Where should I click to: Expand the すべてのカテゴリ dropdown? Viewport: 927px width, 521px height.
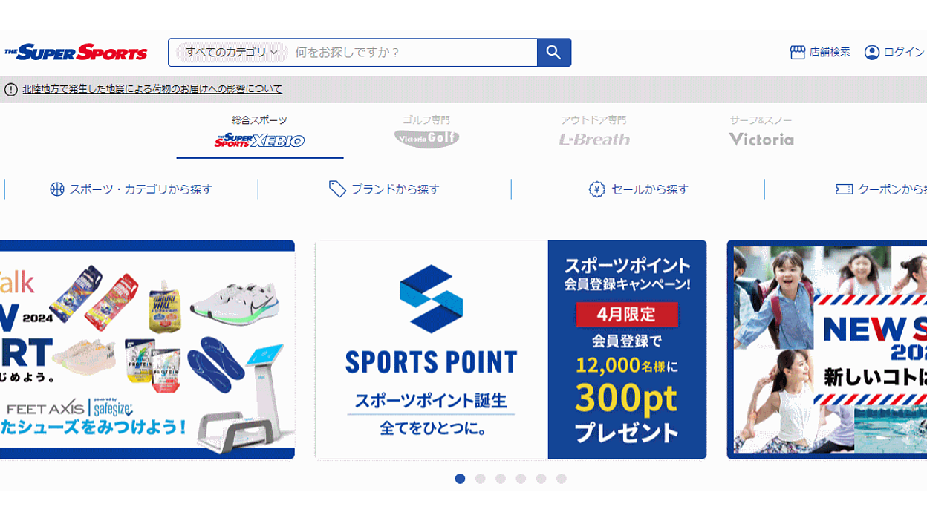tap(231, 53)
